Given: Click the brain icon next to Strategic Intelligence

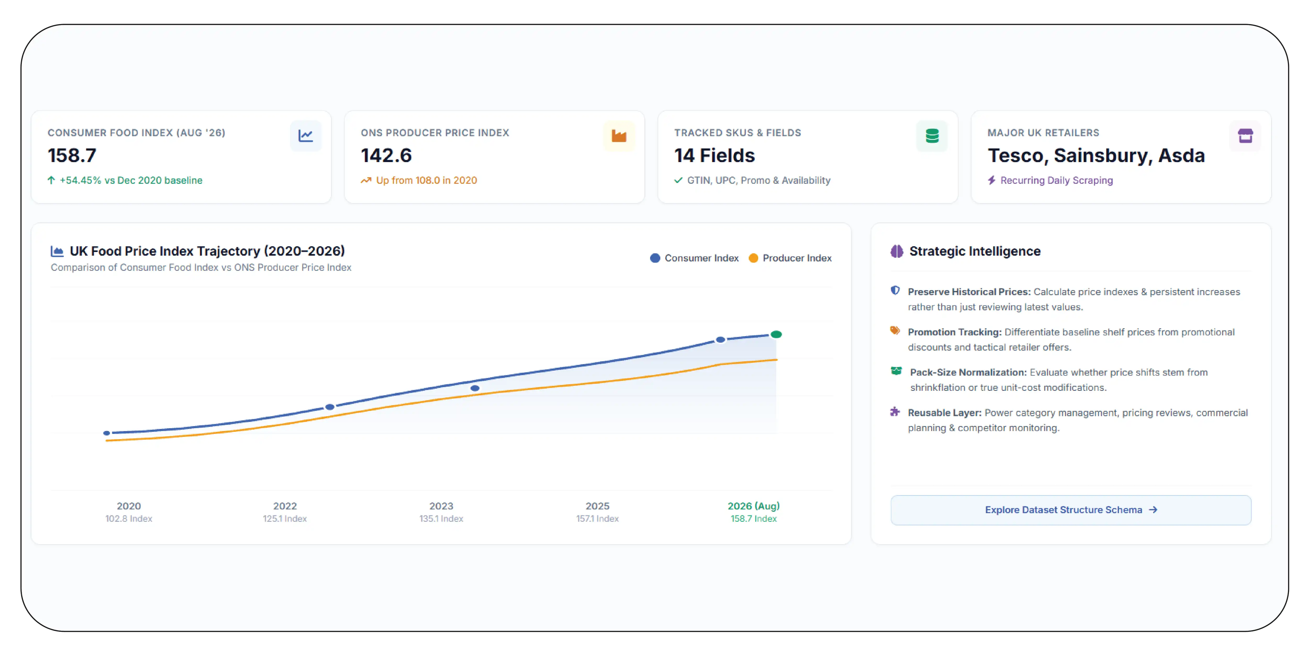Looking at the screenshot, I should pos(897,251).
